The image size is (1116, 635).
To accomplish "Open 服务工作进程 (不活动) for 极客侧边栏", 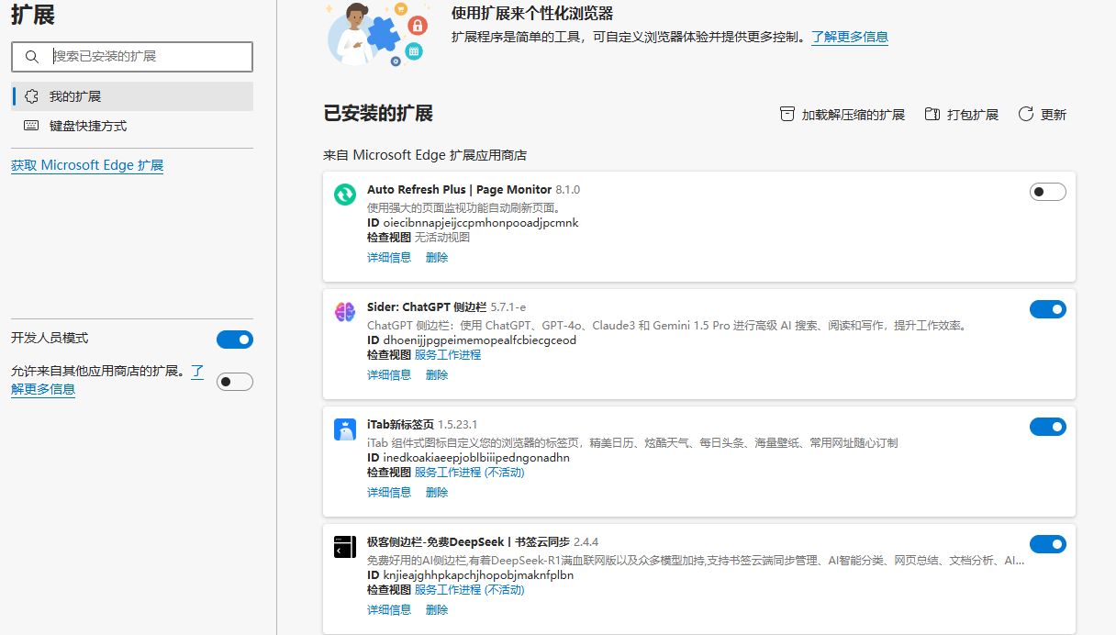I will coord(470,590).
